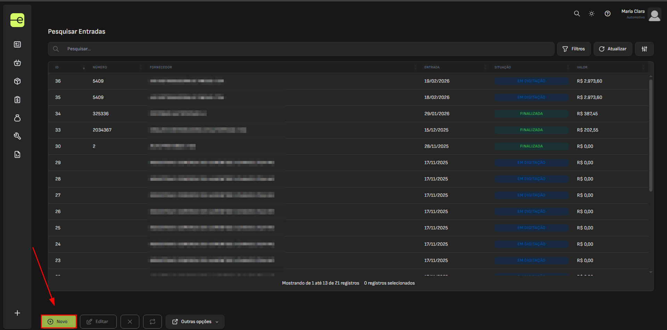This screenshot has width=667, height=330.
Task: Click the Atualizar refresh button
Action: pos(612,49)
